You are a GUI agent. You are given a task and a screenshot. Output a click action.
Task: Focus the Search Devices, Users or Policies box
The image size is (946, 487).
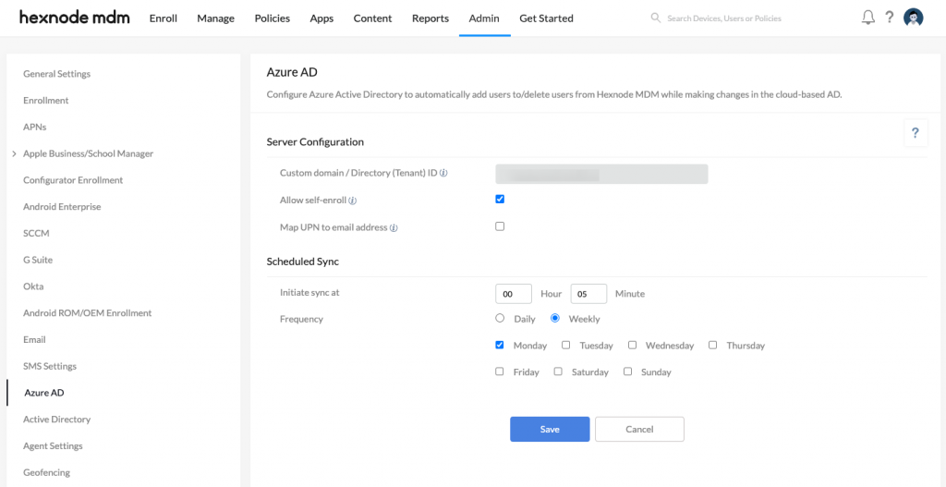point(724,18)
